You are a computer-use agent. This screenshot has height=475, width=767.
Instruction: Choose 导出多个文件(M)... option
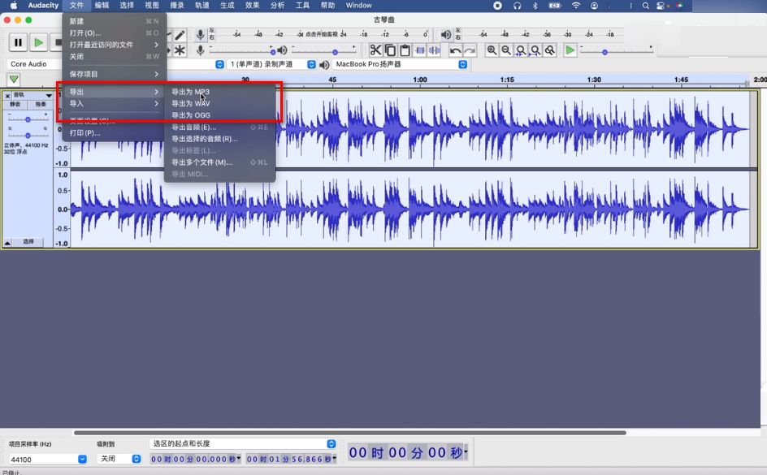pos(219,162)
